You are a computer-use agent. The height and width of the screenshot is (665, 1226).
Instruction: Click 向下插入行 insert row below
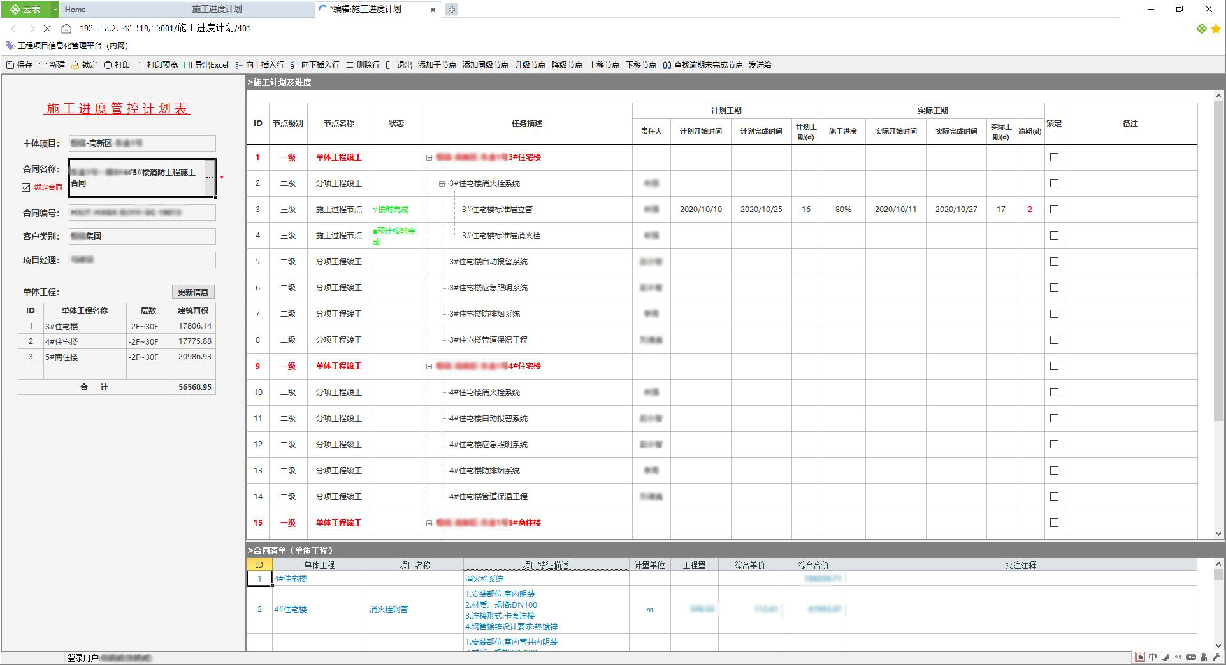[x=315, y=65]
